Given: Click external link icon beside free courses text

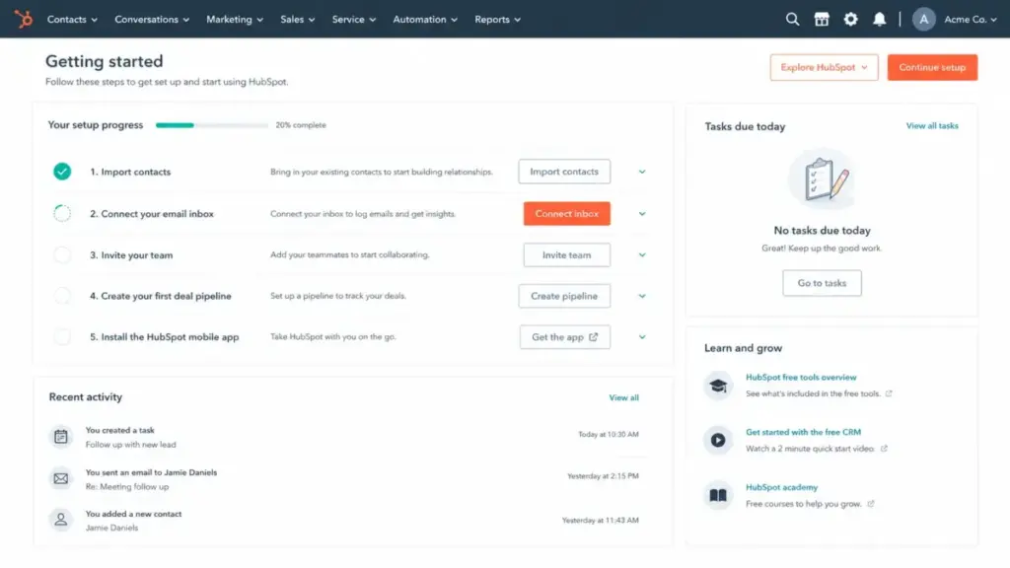Looking at the screenshot, I should click(x=871, y=504).
